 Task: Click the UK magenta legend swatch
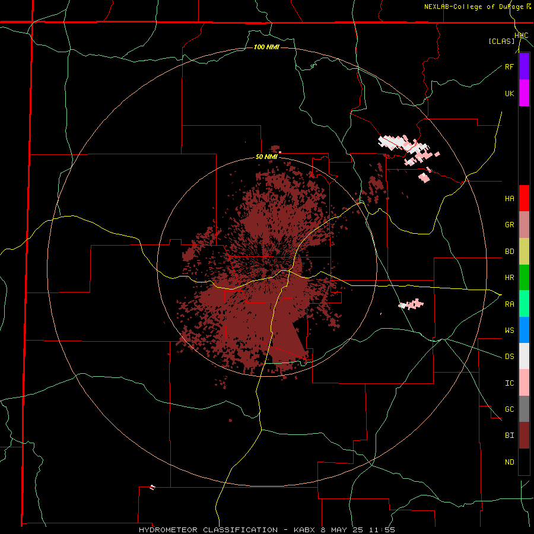pos(524,93)
